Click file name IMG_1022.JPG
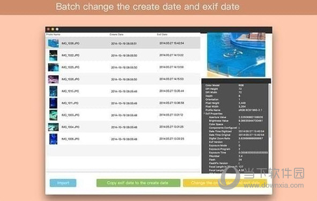317x201 pixels. pyautogui.click(x=70, y=55)
